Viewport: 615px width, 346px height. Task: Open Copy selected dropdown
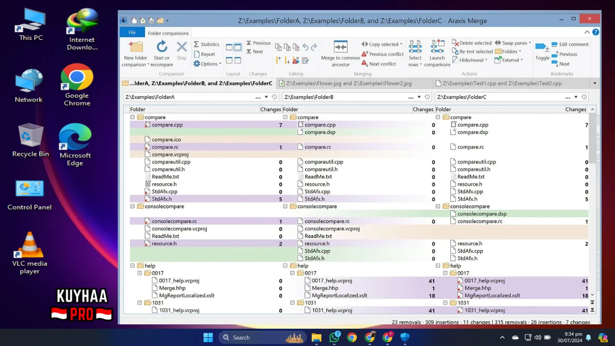[x=382, y=44]
